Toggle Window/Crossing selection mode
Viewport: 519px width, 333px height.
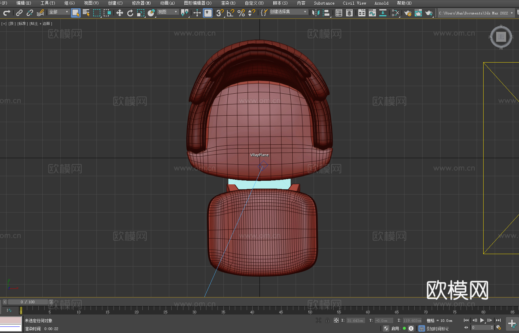[107, 13]
